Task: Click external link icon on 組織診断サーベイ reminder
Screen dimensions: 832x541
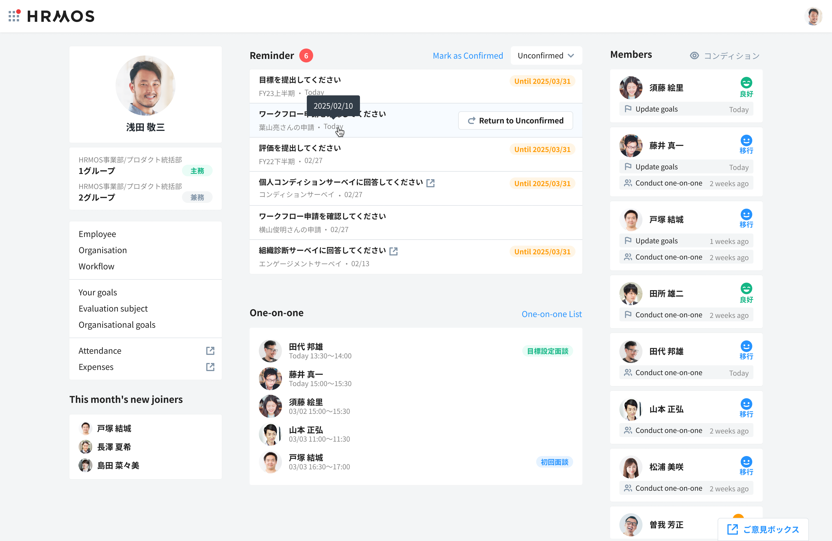Action: [x=394, y=251]
